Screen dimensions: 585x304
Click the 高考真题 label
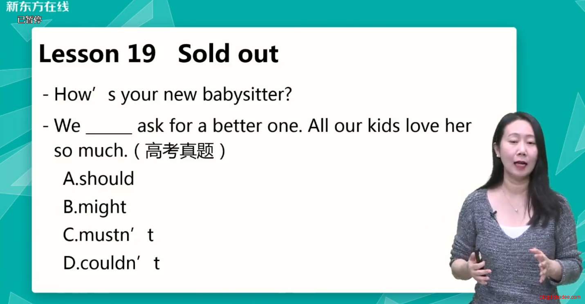(x=179, y=152)
